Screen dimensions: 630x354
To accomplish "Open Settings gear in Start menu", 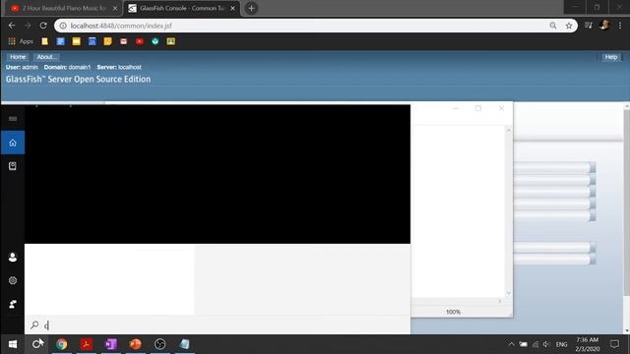I will pyautogui.click(x=13, y=280).
